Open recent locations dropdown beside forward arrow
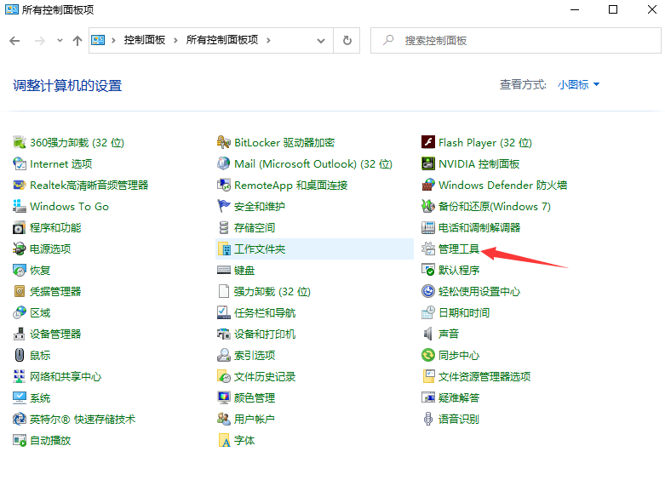Viewport: 665px width, 480px height. coord(60,40)
